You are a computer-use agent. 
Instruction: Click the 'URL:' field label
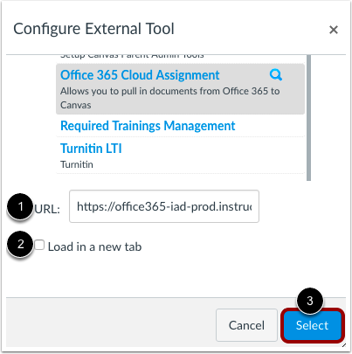coord(47,209)
